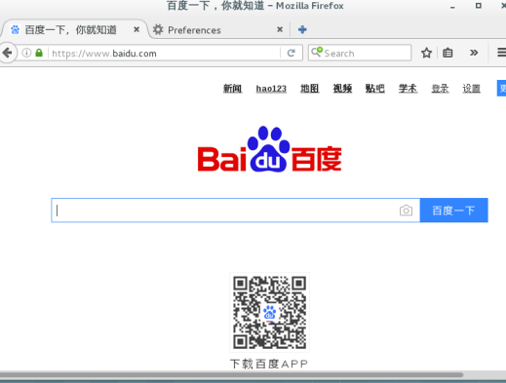This screenshot has height=383, width=506.
Task: Click the Firefox Search box
Action: 360,53
